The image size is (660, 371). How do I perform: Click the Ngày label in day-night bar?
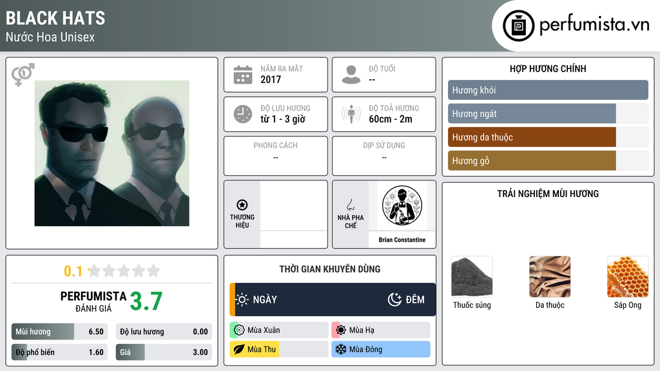(265, 300)
